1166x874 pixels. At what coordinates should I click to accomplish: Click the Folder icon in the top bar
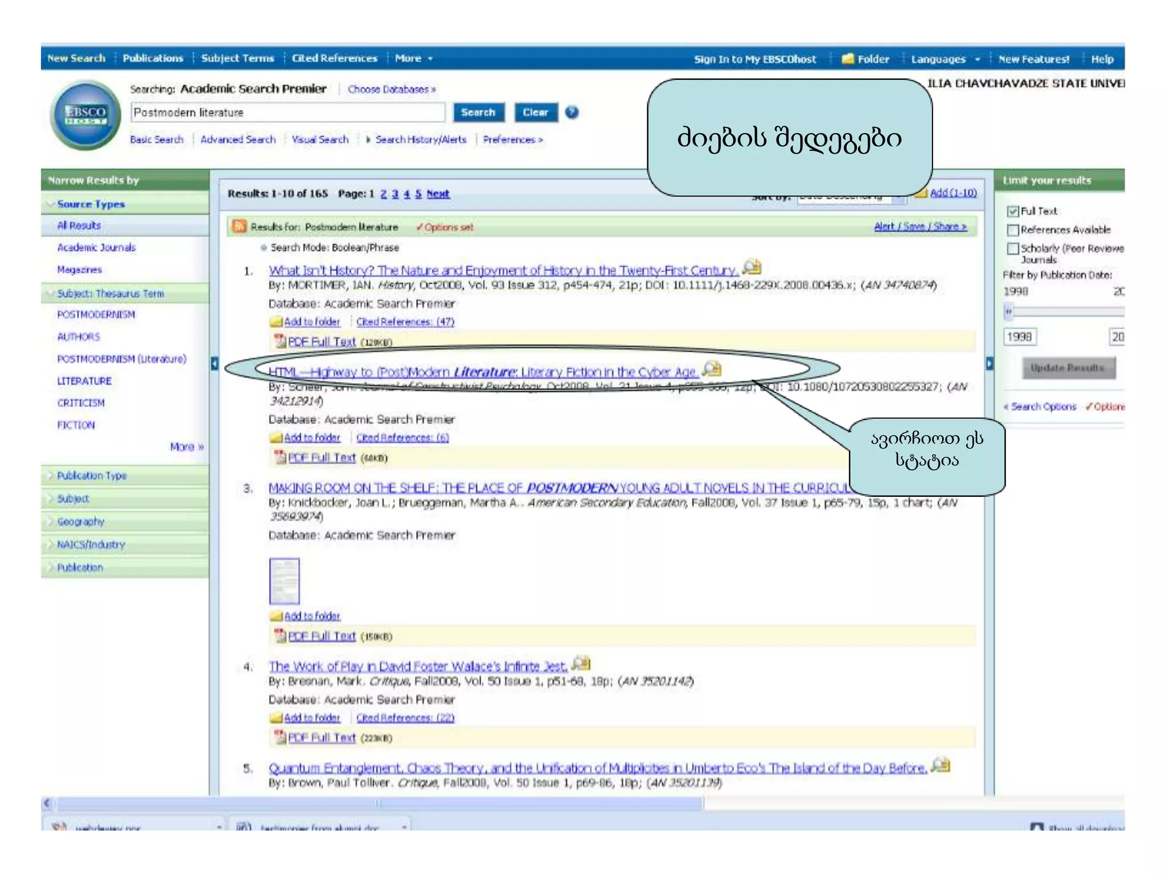click(848, 59)
